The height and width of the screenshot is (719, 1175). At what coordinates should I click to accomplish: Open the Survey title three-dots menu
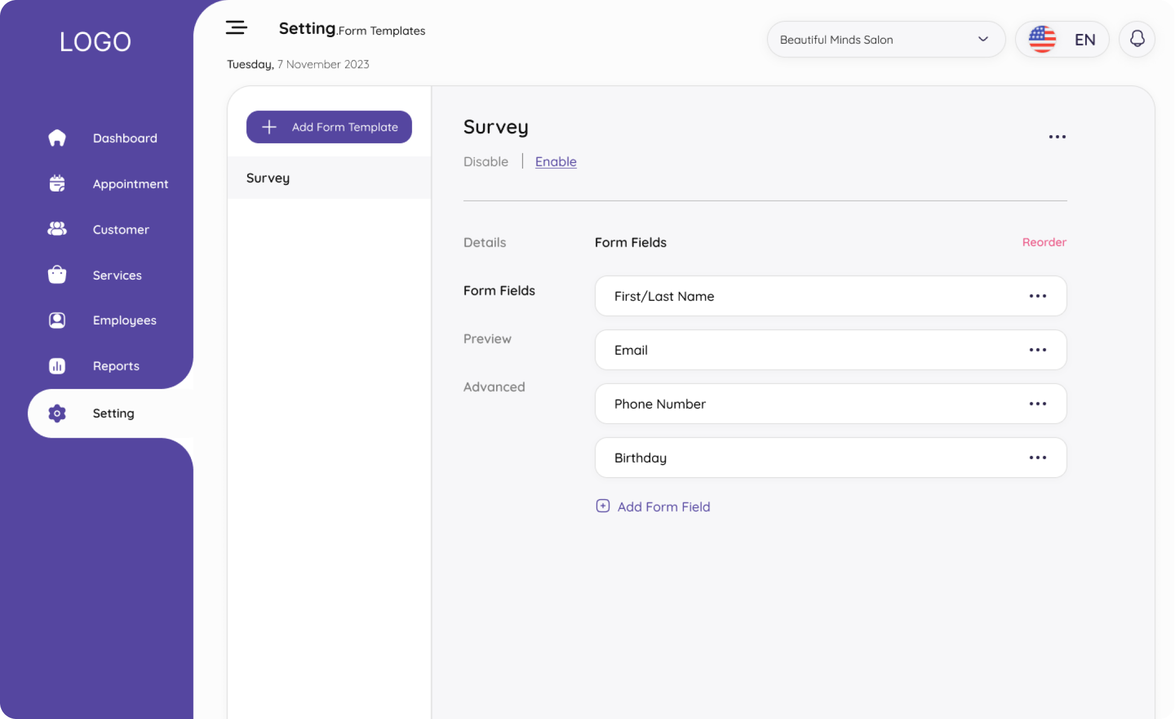[1057, 137]
